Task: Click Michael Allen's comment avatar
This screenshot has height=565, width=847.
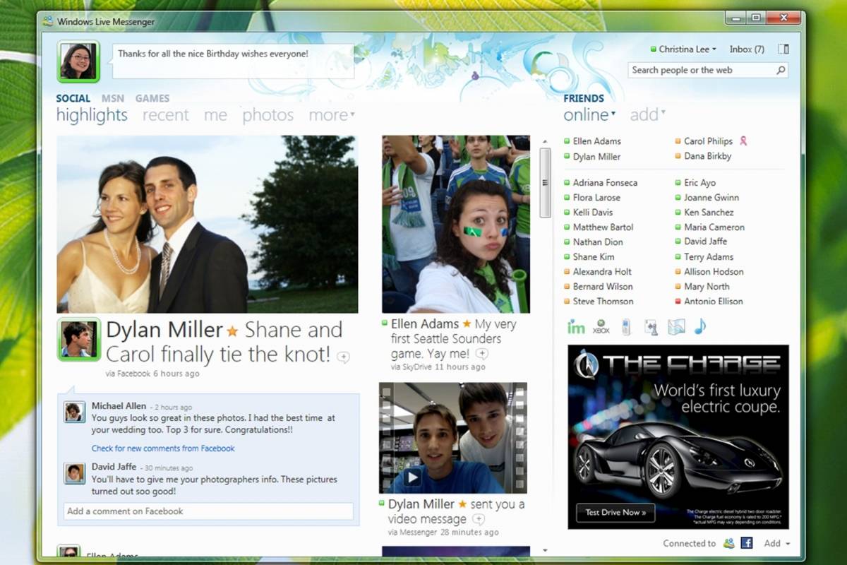Action: coord(74,412)
